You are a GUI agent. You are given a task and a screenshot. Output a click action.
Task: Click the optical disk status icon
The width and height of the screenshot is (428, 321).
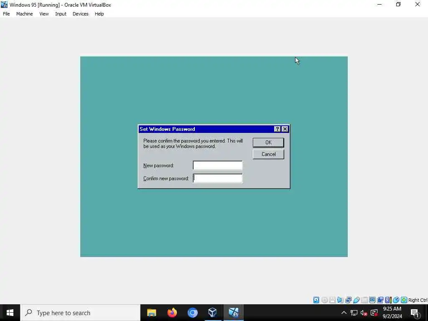(x=324, y=300)
